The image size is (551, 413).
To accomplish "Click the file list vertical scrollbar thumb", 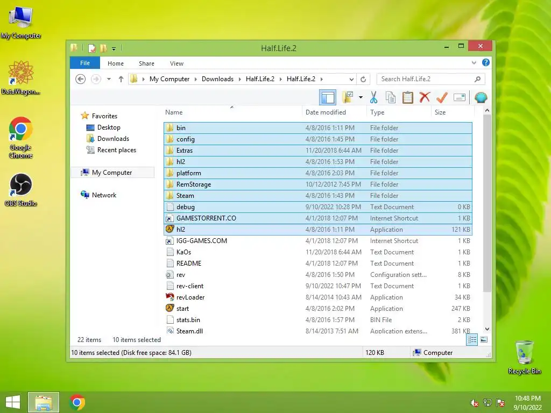I will click(x=487, y=203).
